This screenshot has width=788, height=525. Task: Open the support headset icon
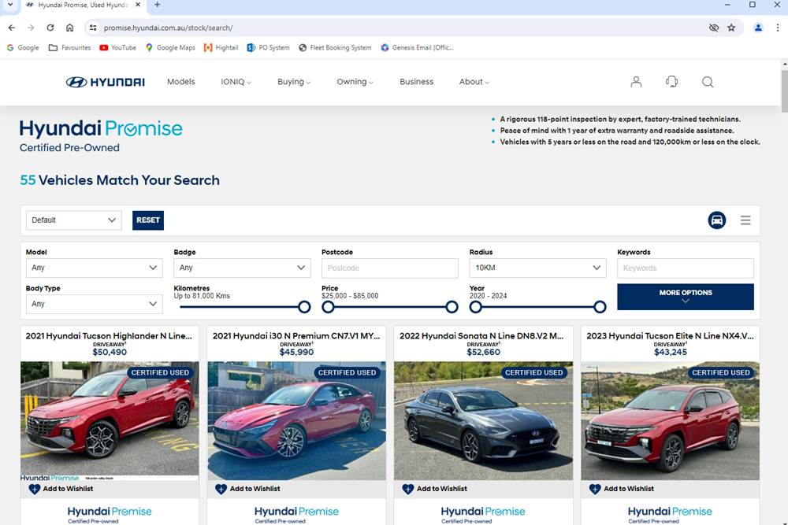671,82
